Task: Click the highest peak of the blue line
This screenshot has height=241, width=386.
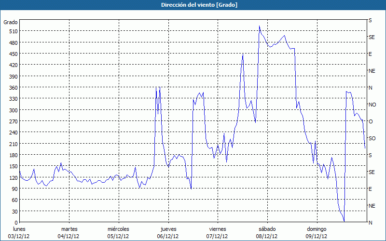Action: pos(259,26)
